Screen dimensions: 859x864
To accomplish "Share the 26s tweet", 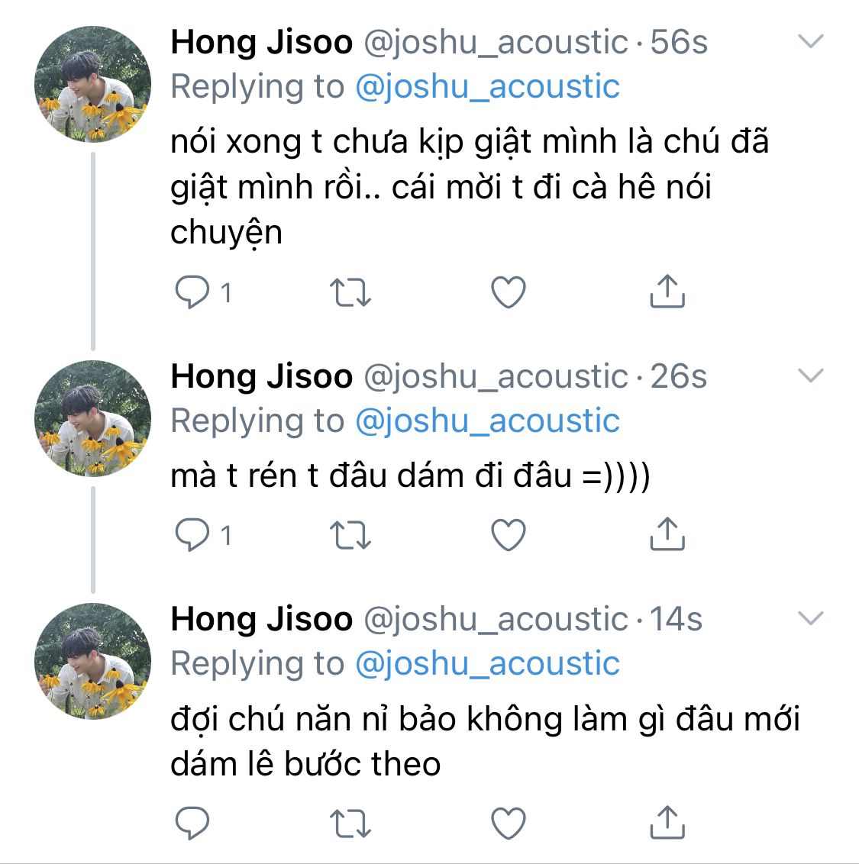I will click(x=667, y=535).
